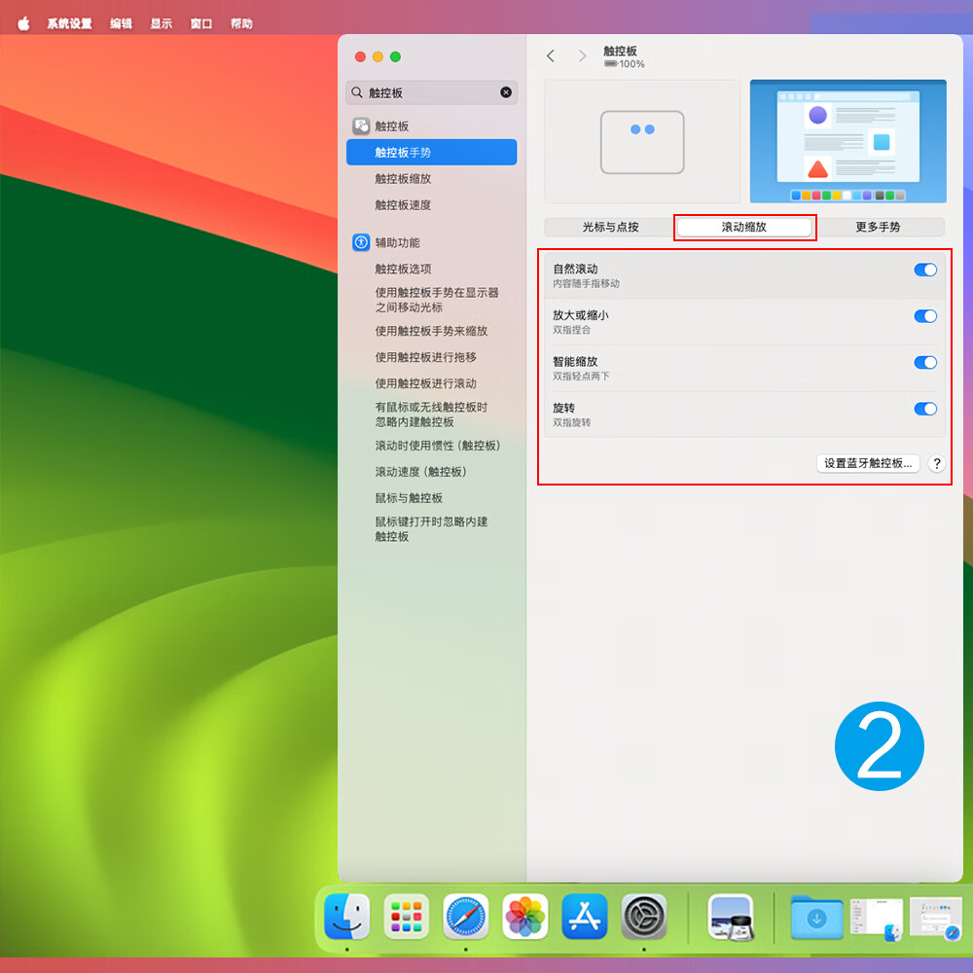The height and width of the screenshot is (973, 973).
Task: Click the 双指轻点两下 description text
Action: point(581,376)
